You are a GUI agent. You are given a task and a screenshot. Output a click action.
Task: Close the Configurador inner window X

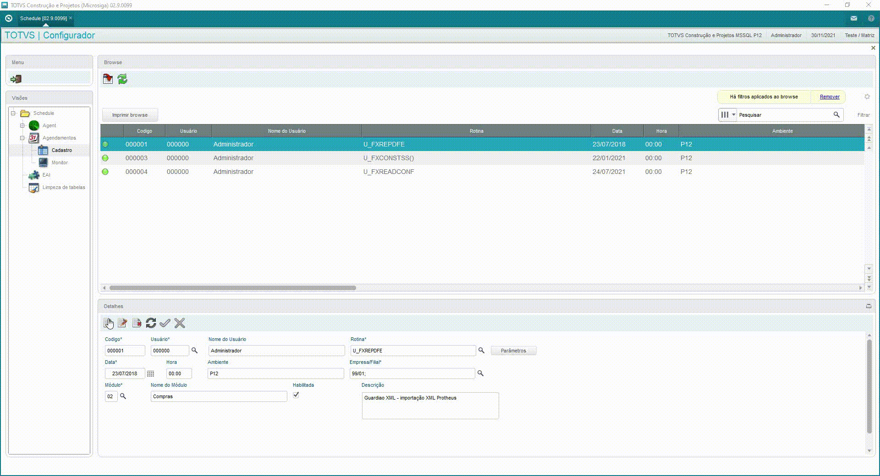click(x=873, y=48)
